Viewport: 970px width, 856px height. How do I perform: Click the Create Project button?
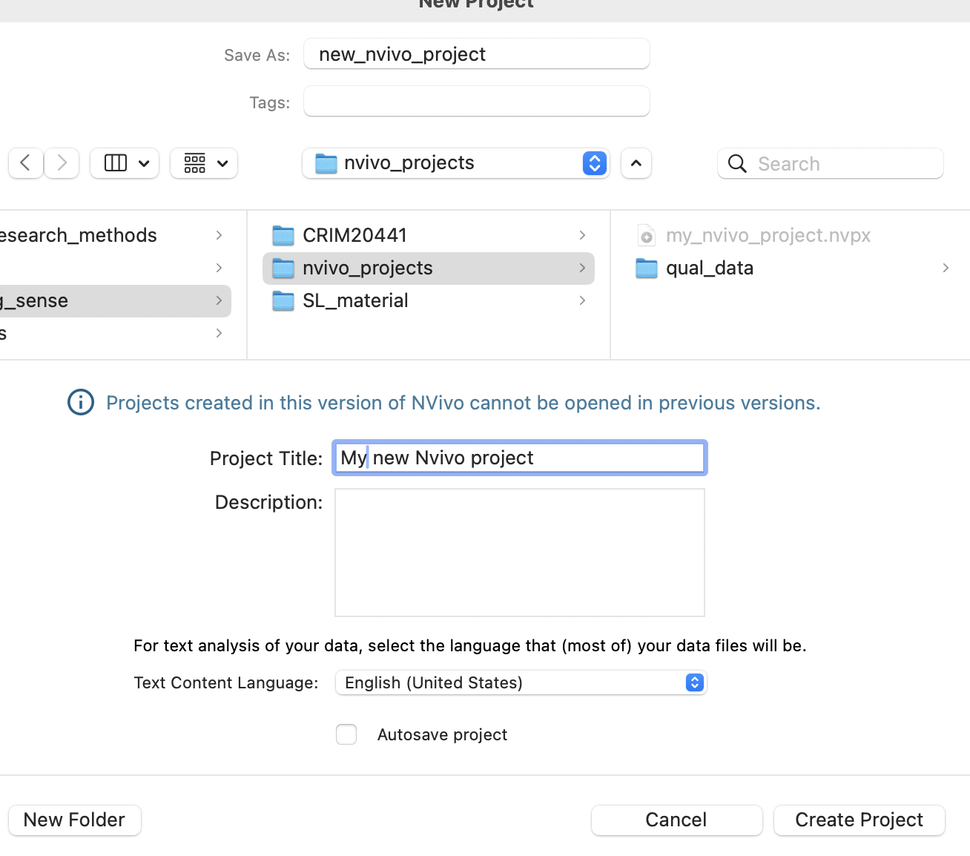click(859, 820)
